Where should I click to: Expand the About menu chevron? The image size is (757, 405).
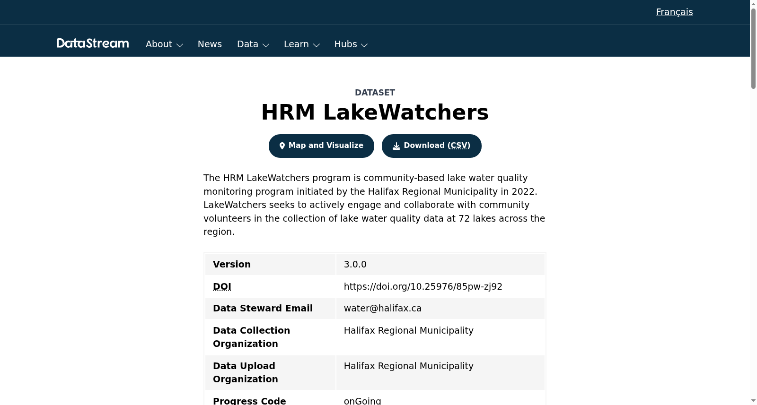[x=179, y=45]
